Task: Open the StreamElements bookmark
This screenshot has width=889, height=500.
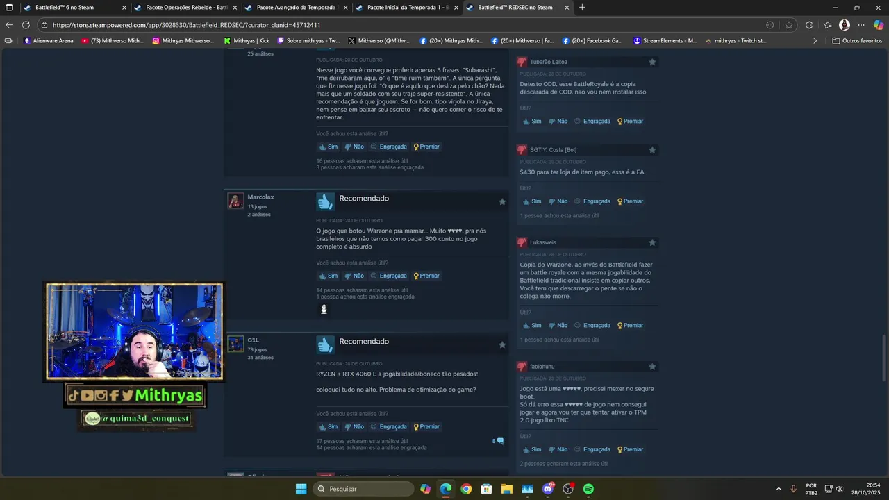Action: (665, 41)
